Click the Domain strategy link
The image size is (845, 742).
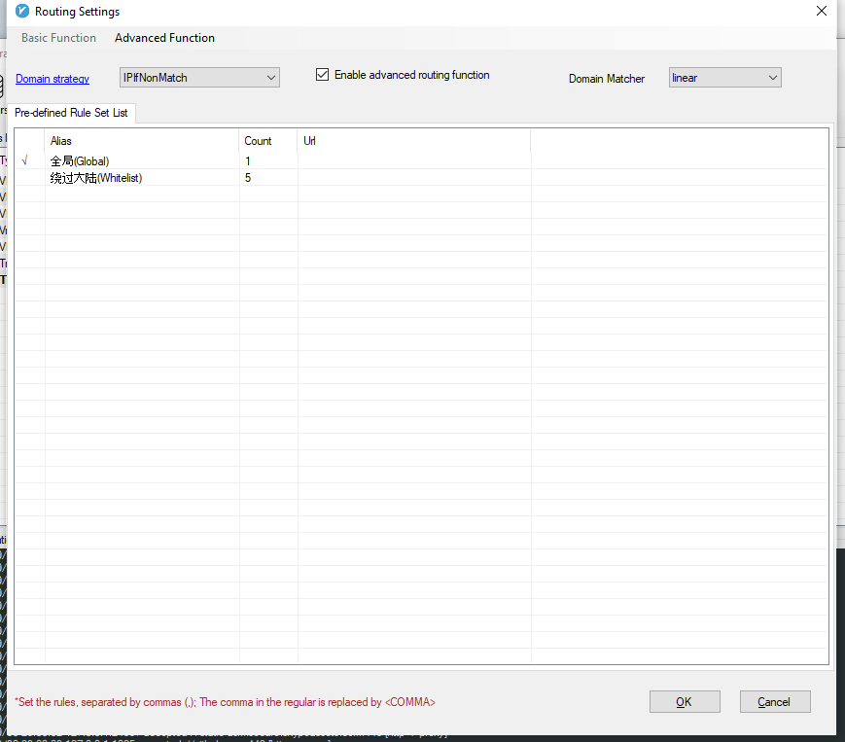point(52,79)
